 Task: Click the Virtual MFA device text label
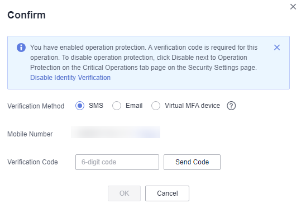(x=193, y=106)
